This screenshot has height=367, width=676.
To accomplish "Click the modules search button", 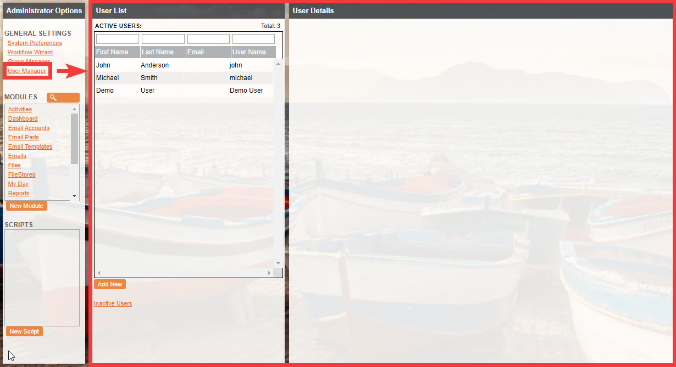I will [63, 98].
